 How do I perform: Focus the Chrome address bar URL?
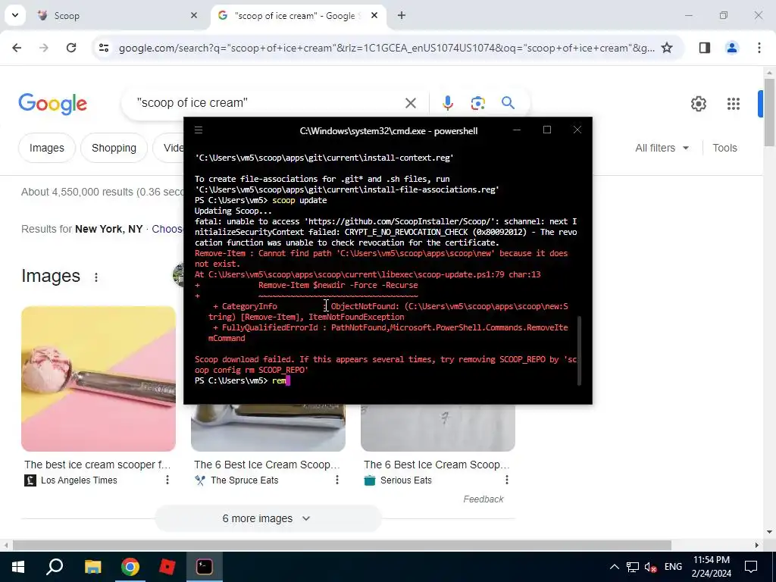pos(386,48)
